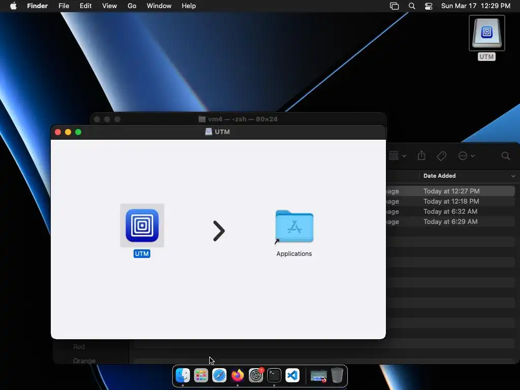Open the disk image item beside Trash

318,376
